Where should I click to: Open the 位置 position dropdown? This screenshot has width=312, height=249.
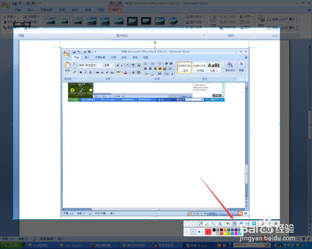(213, 23)
